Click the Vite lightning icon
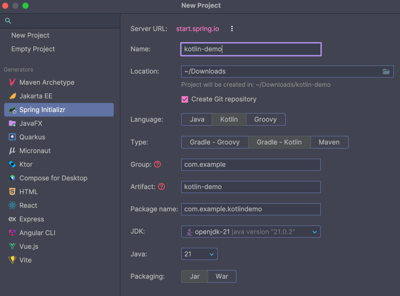This screenshot has width=400, height=296. [x=12, y=260]
